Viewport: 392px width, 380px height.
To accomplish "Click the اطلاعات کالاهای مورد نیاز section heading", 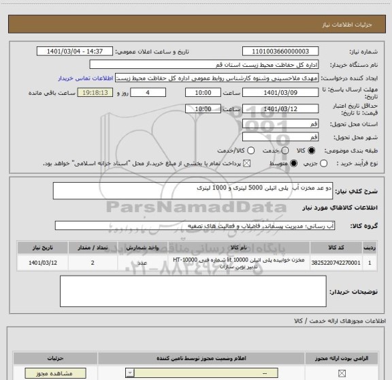I will point(340,207).
